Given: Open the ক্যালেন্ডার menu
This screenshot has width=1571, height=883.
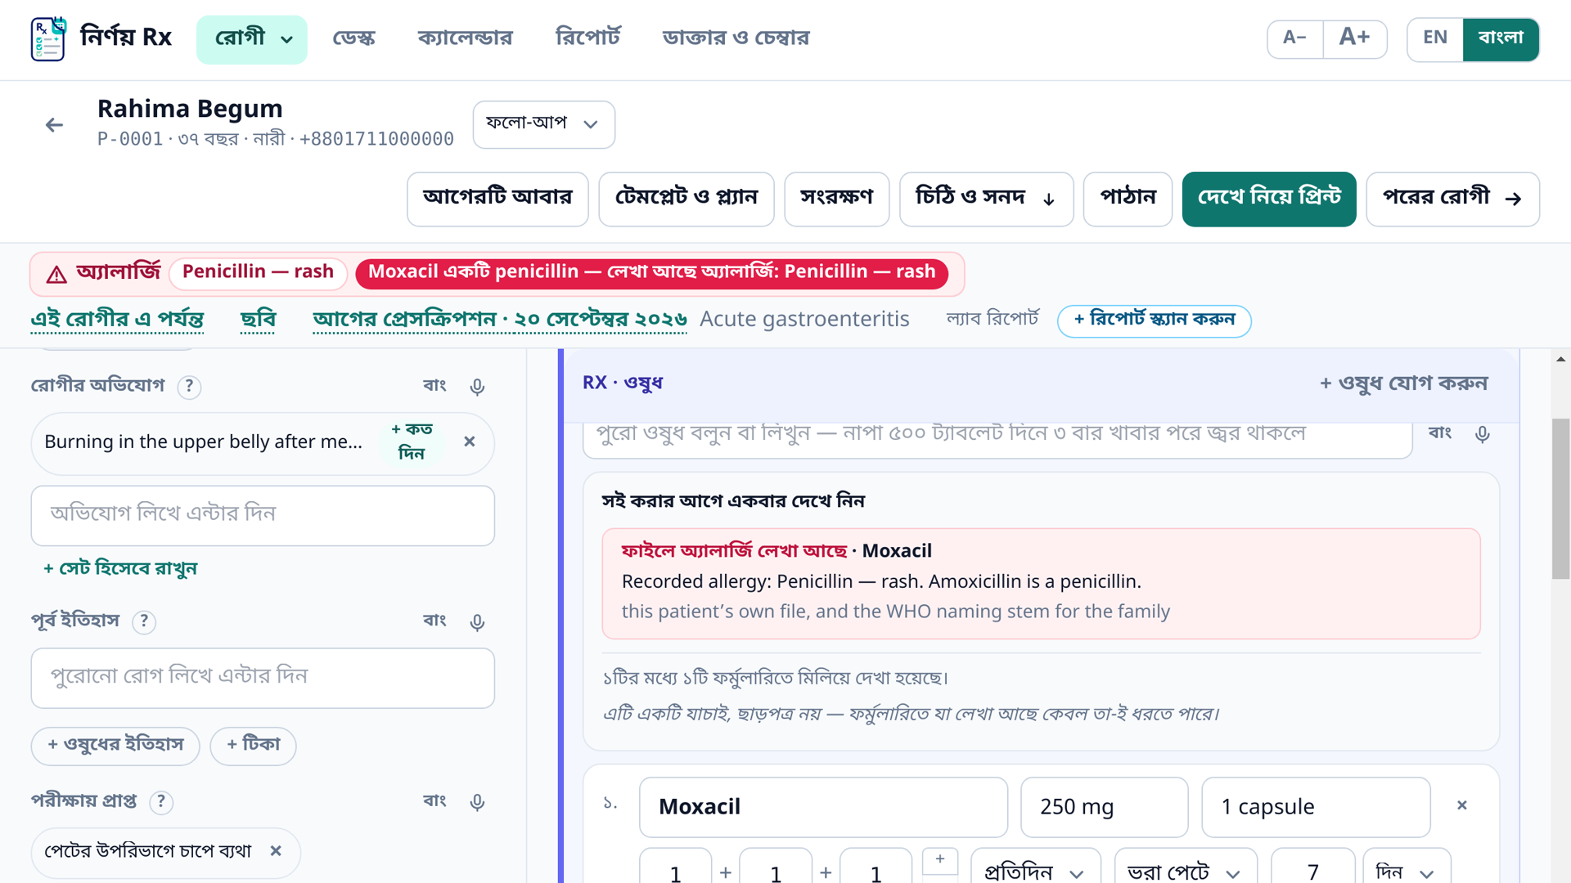Looking at the screenshot, I should pos(465,38).
